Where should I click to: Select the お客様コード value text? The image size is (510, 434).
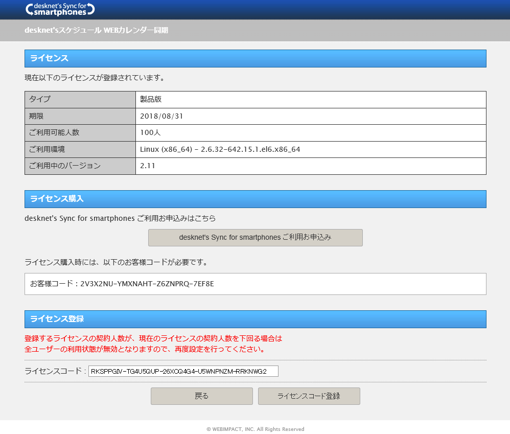(147, 284)
